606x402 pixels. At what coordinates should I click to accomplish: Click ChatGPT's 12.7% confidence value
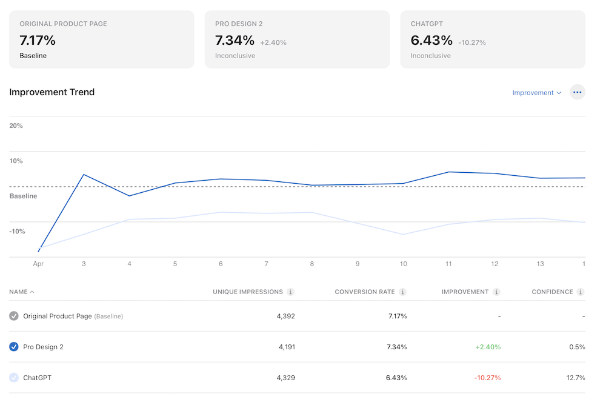tap(576, 377)
